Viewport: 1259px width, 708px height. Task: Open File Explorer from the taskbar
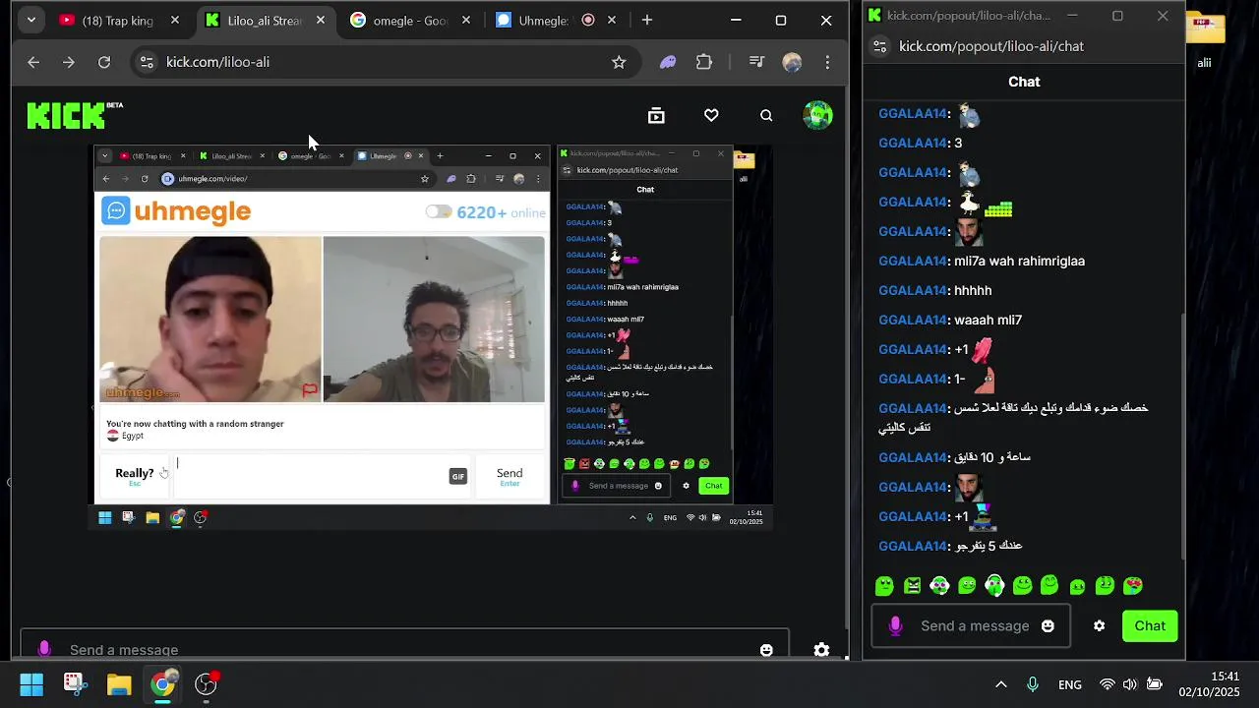point(119,684)
